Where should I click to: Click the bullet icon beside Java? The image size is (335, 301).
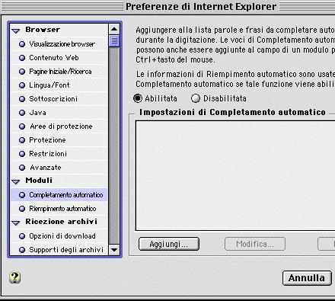(x=22, y=113)
